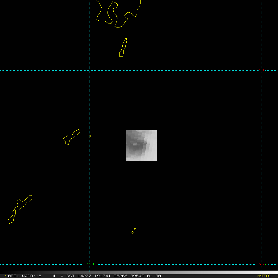Select the island outline left of -130 line

[x=72, y=137]
